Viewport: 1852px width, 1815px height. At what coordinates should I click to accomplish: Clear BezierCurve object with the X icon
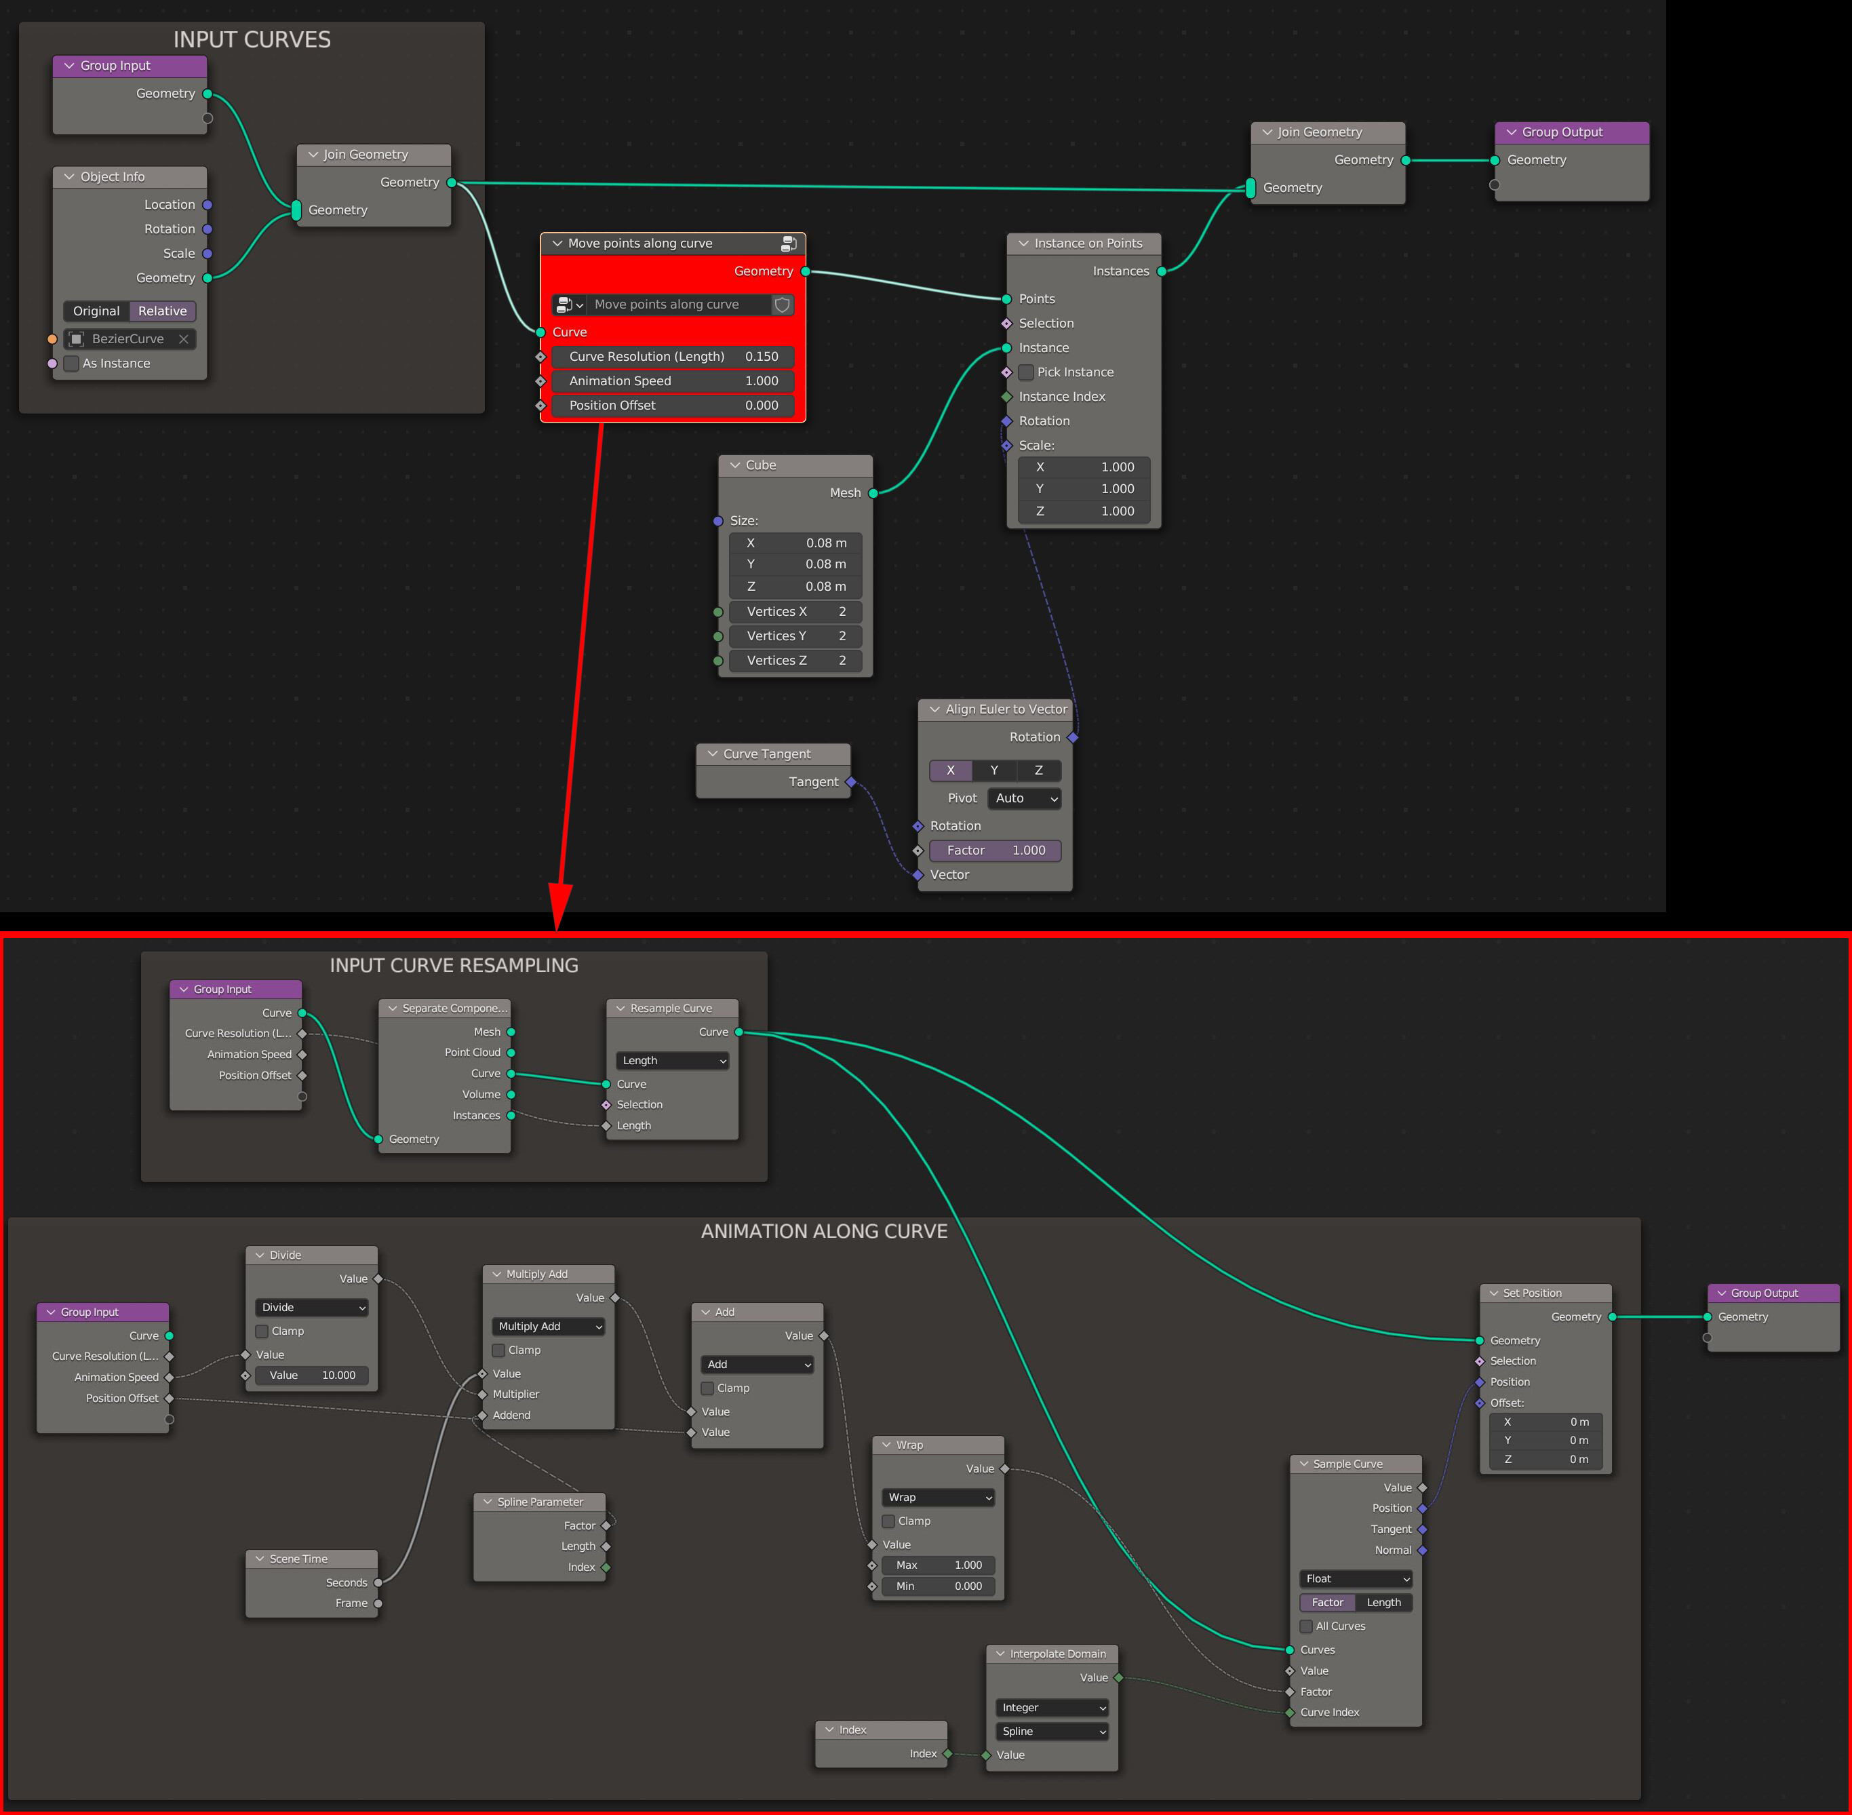click(x=184, y=339)
